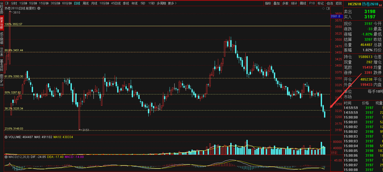Switch to the 分时 intraday view
Image resolution: width=383 pixels, height=172 pixels.
click(x=14, y=3)
